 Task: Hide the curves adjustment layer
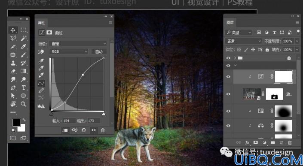click(x=228, y=77)
